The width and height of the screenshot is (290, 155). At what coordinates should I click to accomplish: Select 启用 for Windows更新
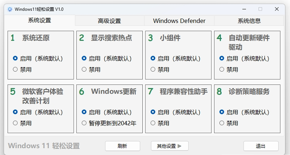(84, 112)
